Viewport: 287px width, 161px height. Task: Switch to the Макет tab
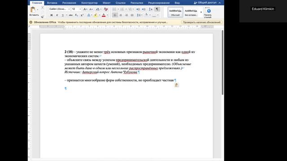point(107,3)
